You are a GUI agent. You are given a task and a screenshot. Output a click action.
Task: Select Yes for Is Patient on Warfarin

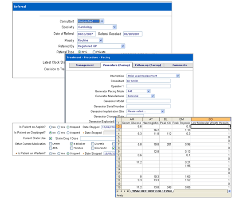[59, 153]
